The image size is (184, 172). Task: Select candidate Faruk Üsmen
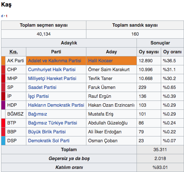[102, 87]
